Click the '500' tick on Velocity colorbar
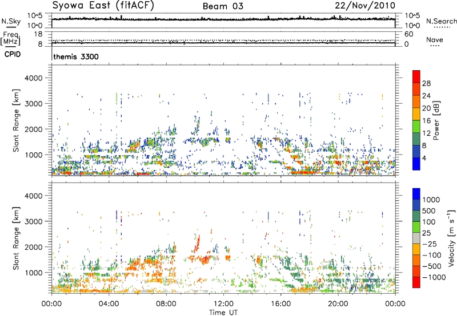The width and height of the screenshot is (457, 316). pos(429,210)
